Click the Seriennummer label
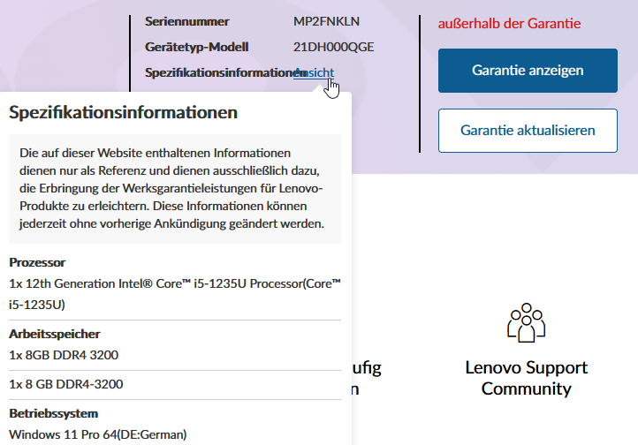 [186, 21]
